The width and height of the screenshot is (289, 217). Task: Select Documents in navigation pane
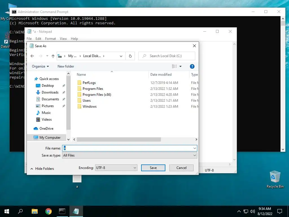coord(50,99)
